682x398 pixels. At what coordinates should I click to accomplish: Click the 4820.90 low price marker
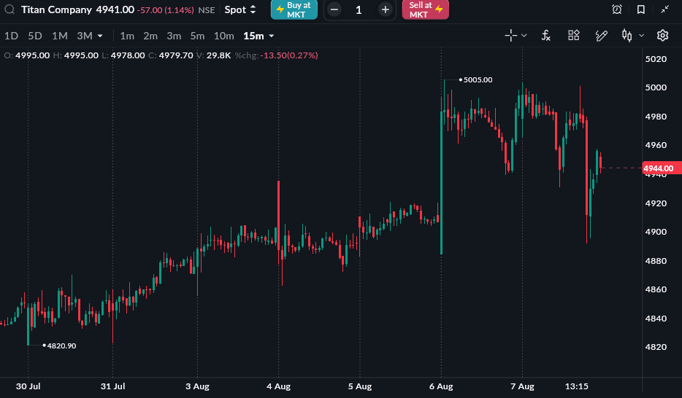pyautogui.click(x=61, y=346)
